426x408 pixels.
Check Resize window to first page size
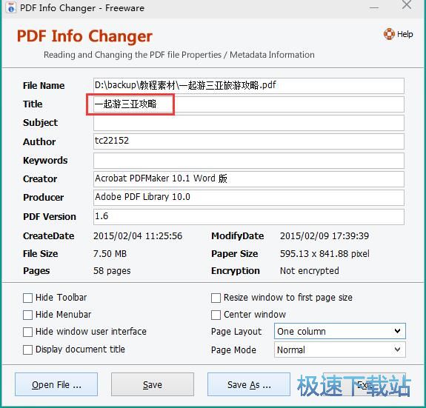coord(216,298)
